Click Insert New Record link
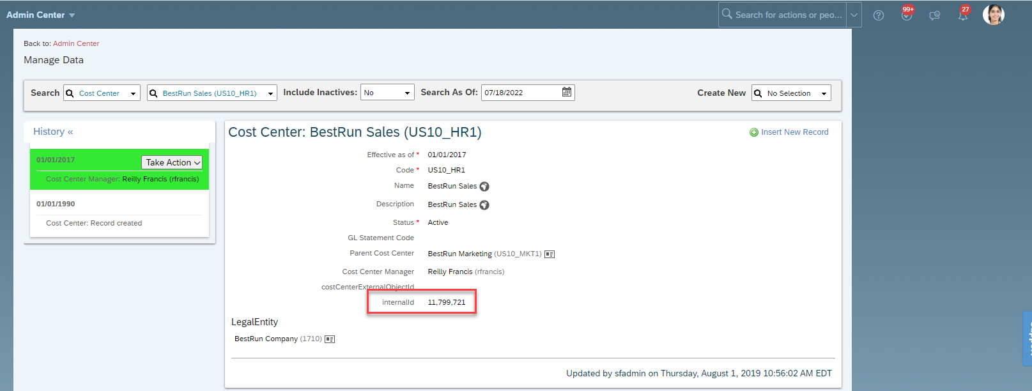This screenshot has height=391, width=1032. 794,132
